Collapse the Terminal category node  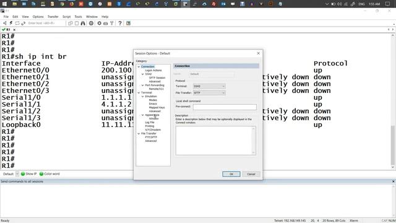[x=139, y=92]
